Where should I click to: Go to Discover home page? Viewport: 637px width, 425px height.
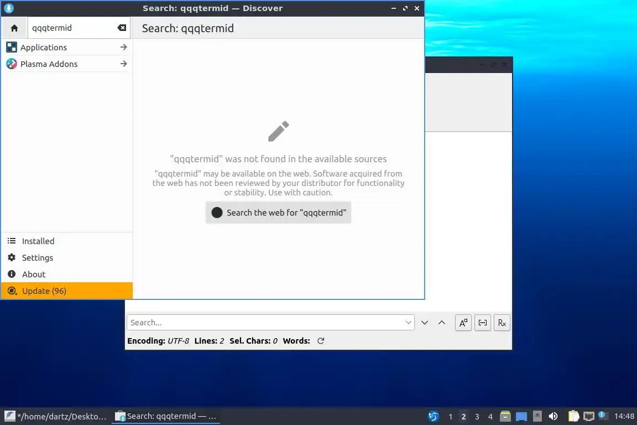(x=14, y=28)
